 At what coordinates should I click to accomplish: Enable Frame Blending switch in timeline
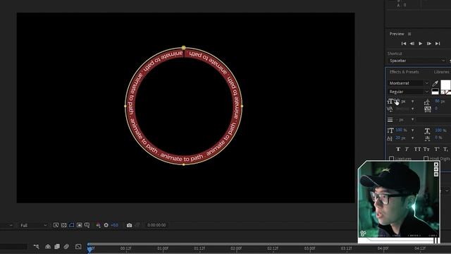pyautogui.click(x=57, y=246)
